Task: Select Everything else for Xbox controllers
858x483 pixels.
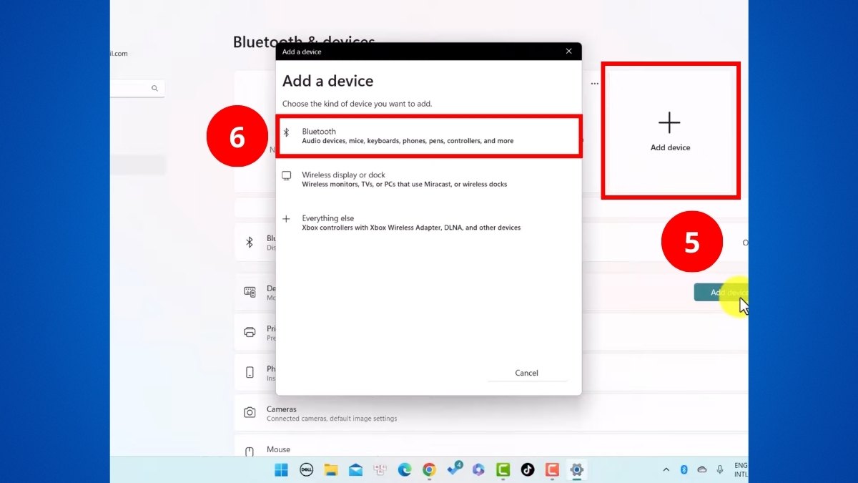Action: (x=429, y=222)
